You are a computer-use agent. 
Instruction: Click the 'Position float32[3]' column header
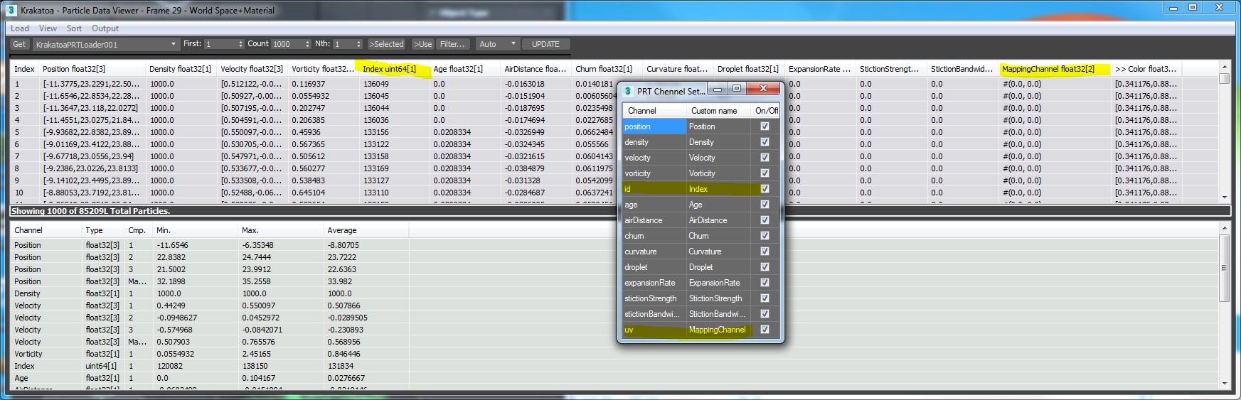click(x=92, y=69)
